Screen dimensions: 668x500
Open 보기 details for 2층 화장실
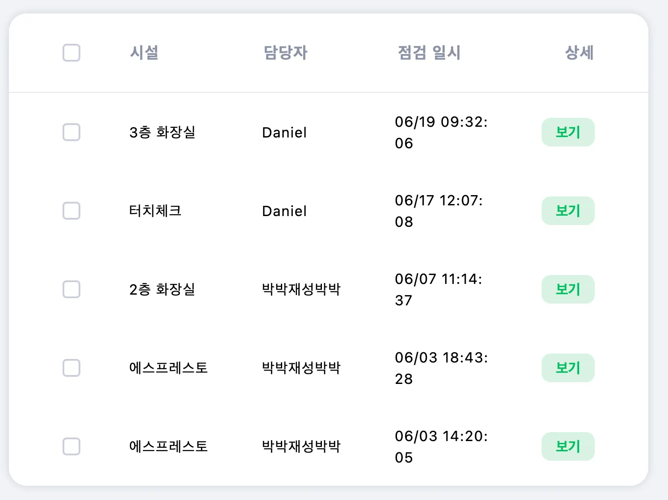coord(568,289)
